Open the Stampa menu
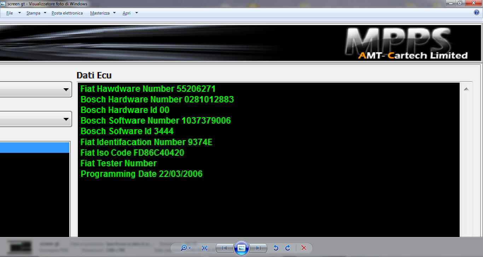 click(x=33, y=13)
